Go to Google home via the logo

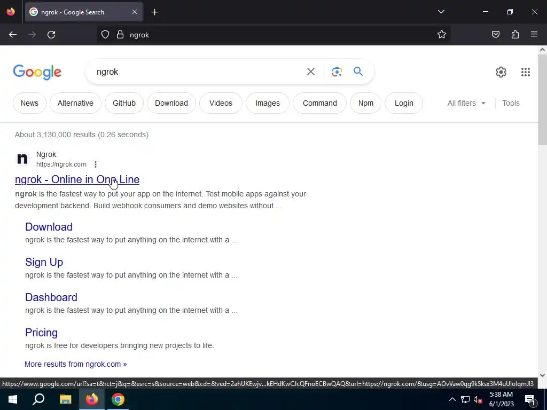pyautogui.click(x=37, y=72)
